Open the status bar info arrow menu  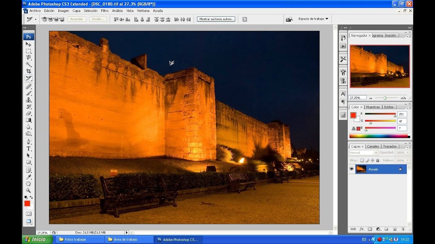coord(127,232)
